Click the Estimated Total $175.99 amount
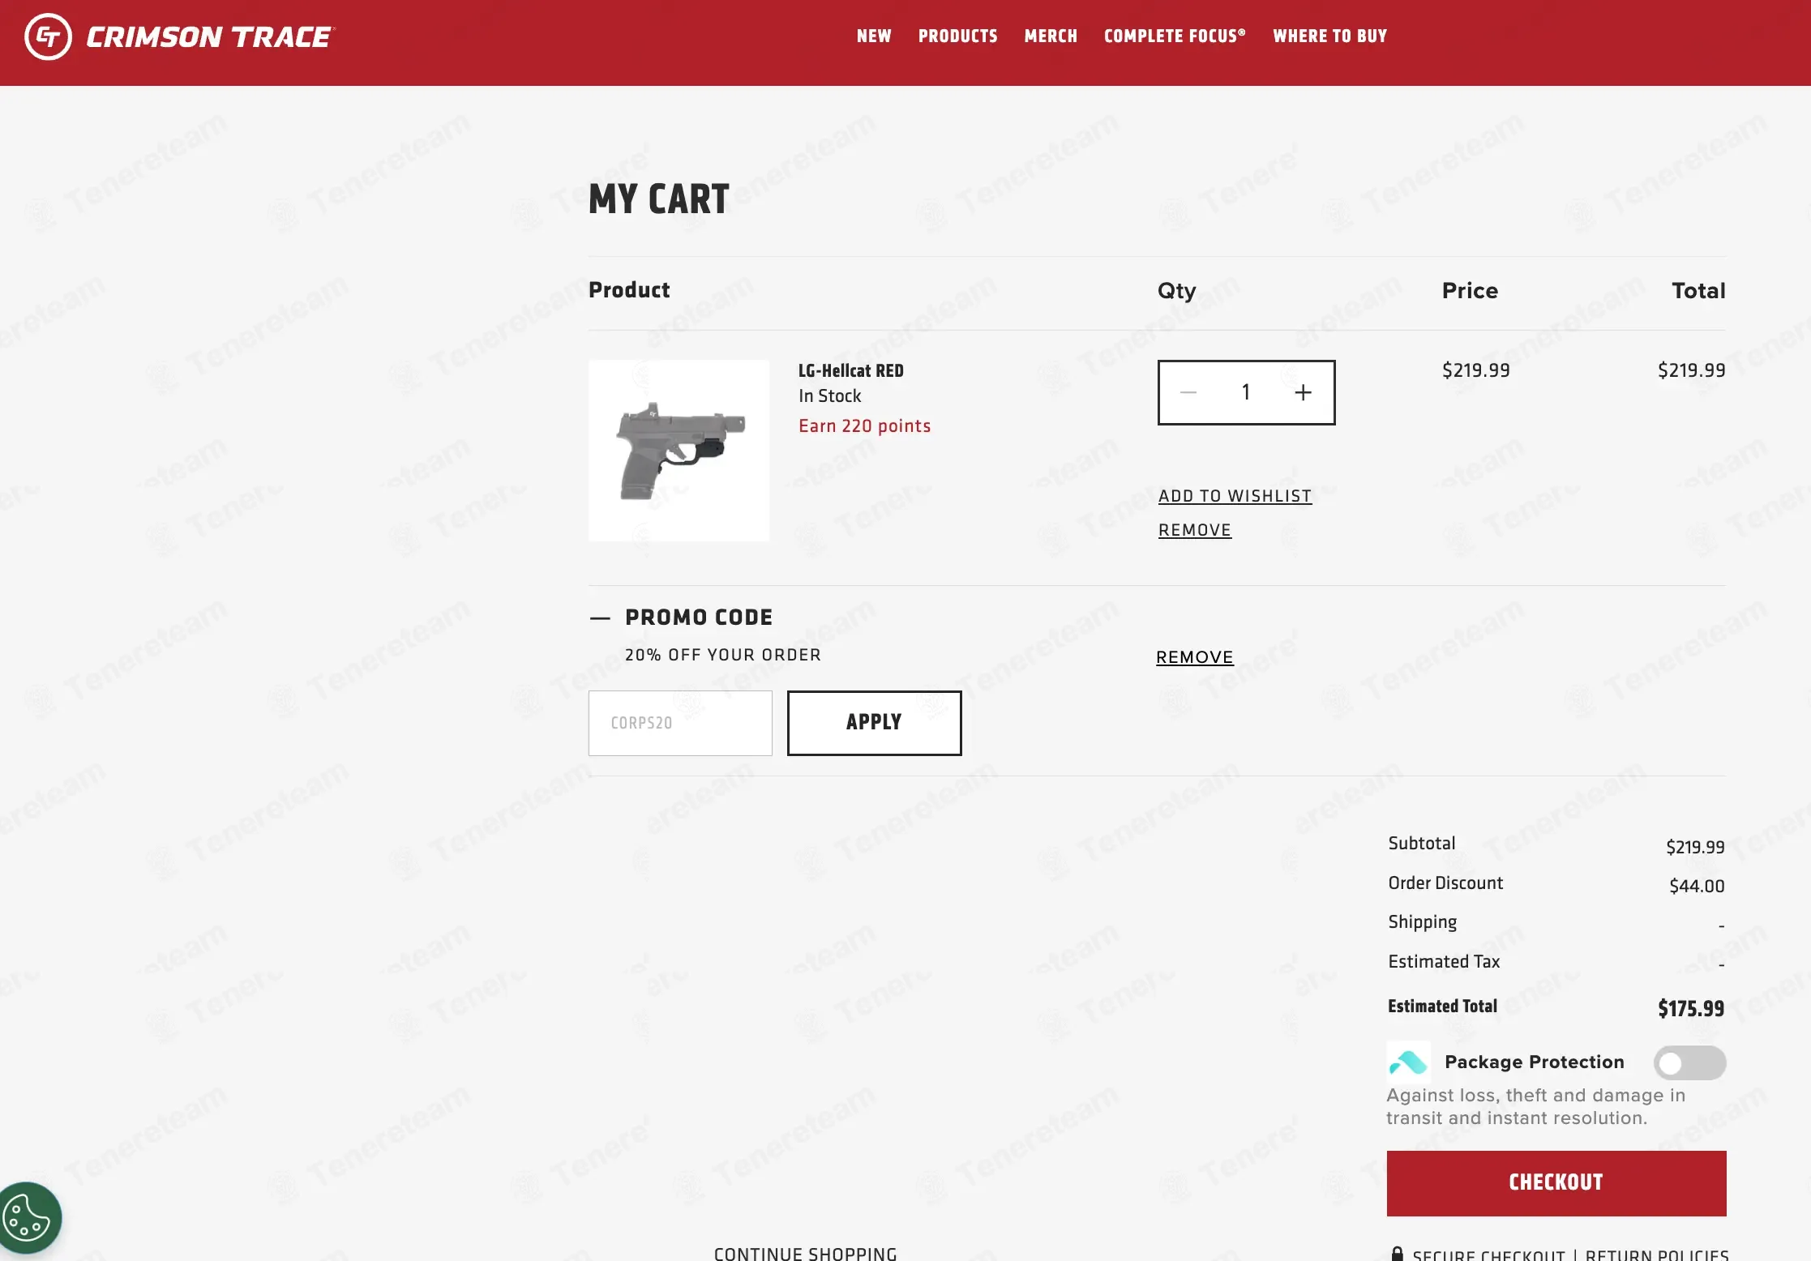The width and height of the screenshot is (1811, 1261). click(x=1690, y=1009)
